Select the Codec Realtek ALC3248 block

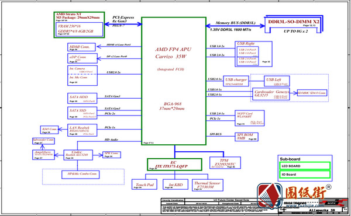78,155
